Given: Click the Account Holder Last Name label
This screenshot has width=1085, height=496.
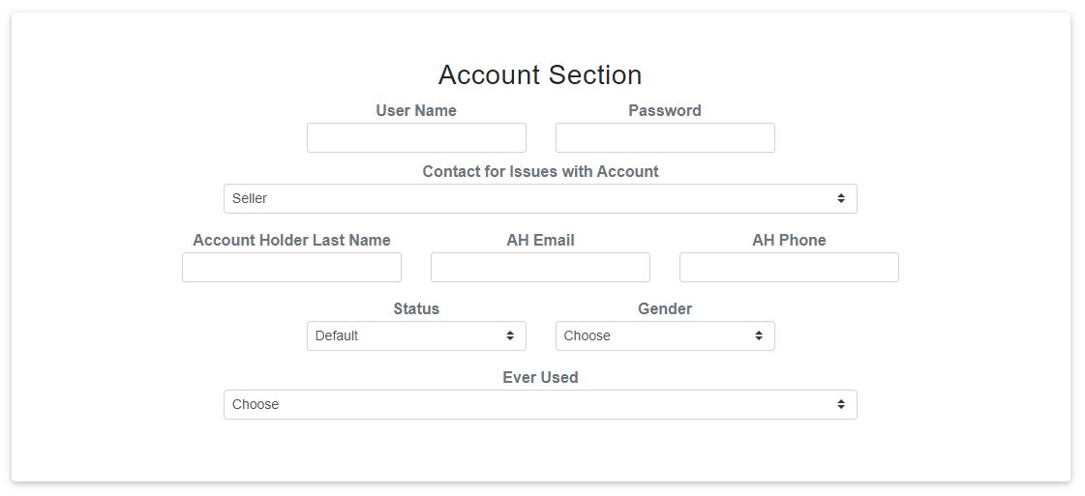Looking at the screenshot, I should click(291, 240).
